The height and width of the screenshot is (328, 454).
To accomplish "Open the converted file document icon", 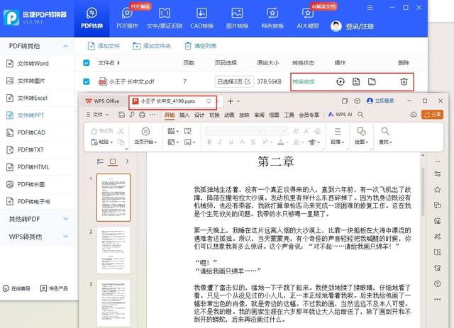I will click(356, 82).
